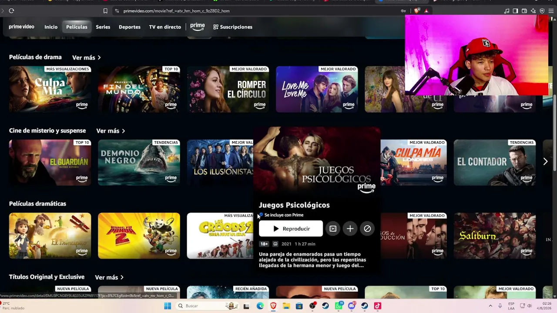Screen dimensions: 557x313
Task: Open Brave Shields icon
Action: click(417, 11)
